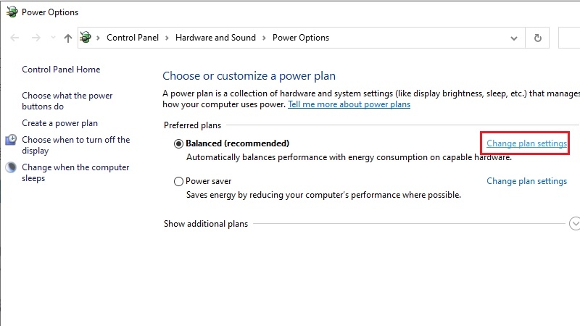
Task: Open the address bar history dropdown
Action: 514,38
